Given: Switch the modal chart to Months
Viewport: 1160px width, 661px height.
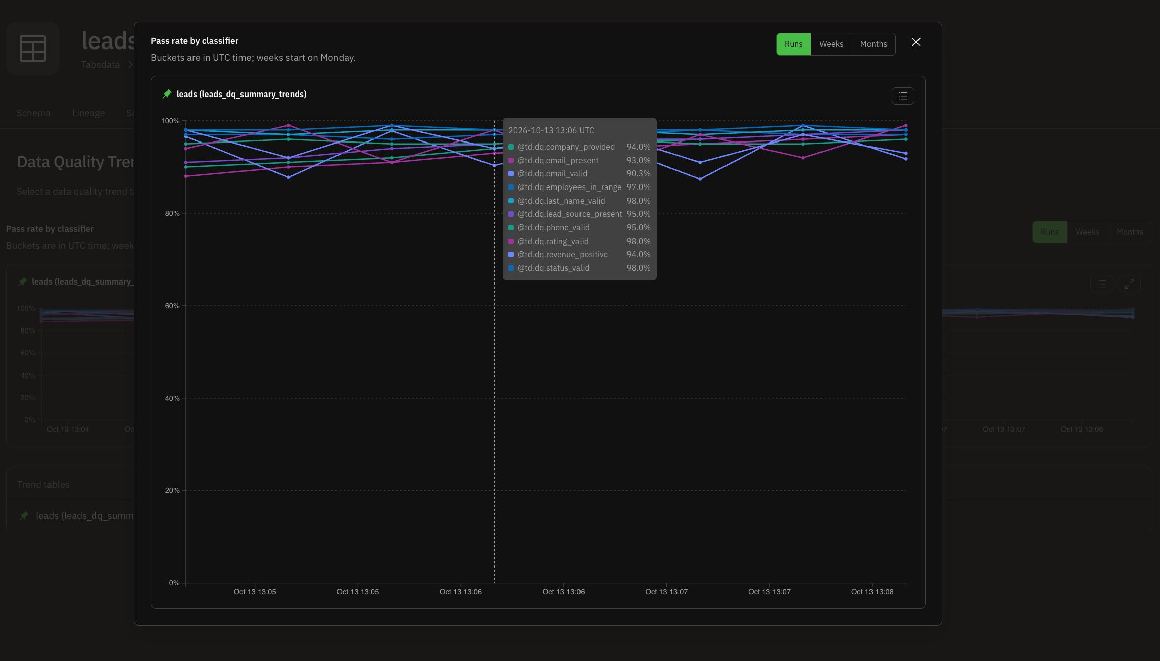Looking at the screenshot, I should pyautogui.click(x=874, y=44).
